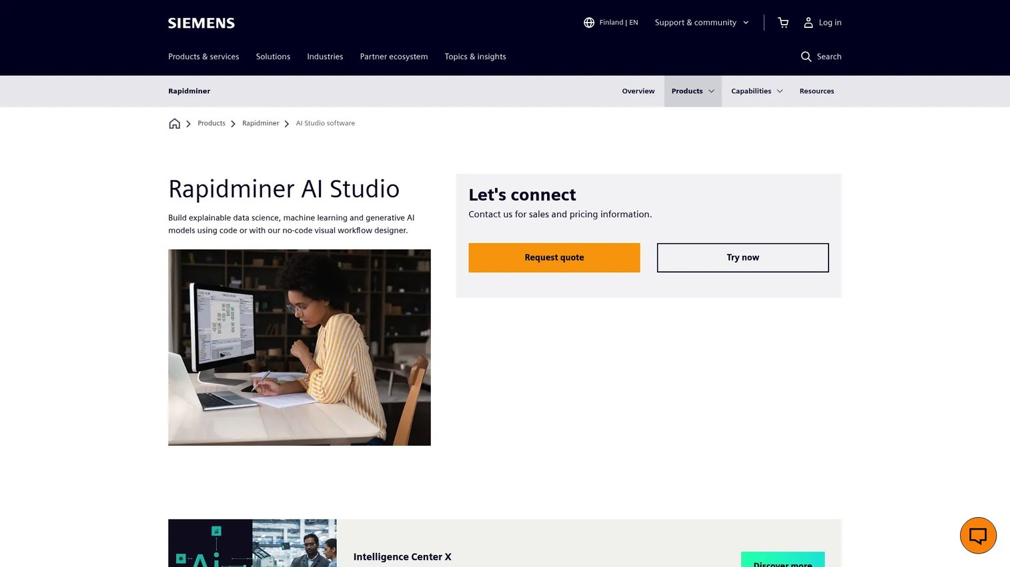The width and height of the screenshot is (1010, 567).
Task: Click the Rapidminer AI Studio heading
Action: [x=284, y=189]
